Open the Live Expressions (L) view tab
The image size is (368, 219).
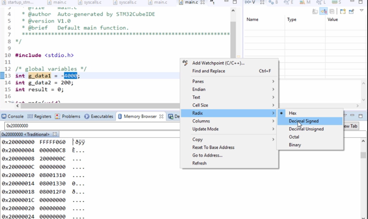[x=321, y=3]
